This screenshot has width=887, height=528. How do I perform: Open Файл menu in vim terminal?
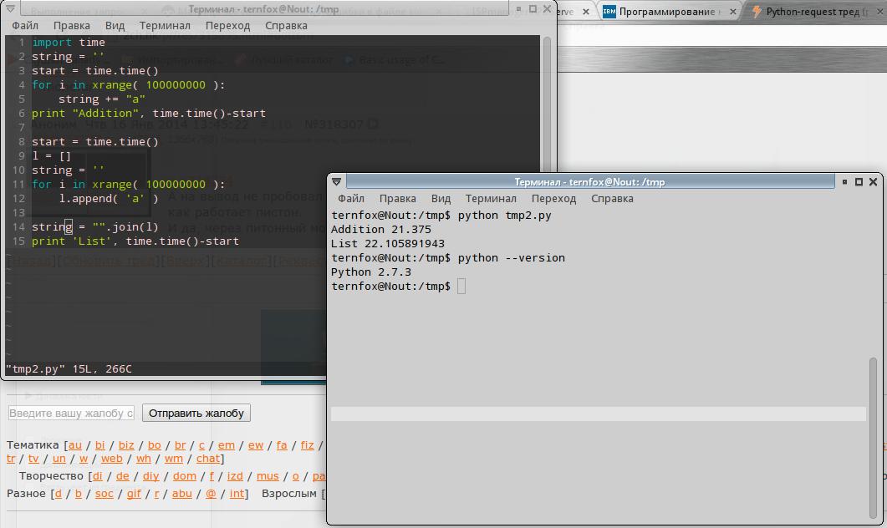pyautogui.click(x=25, y=25)
